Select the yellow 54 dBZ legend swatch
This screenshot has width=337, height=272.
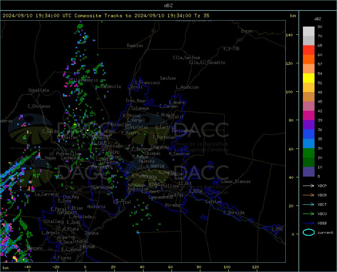point(309,78)
